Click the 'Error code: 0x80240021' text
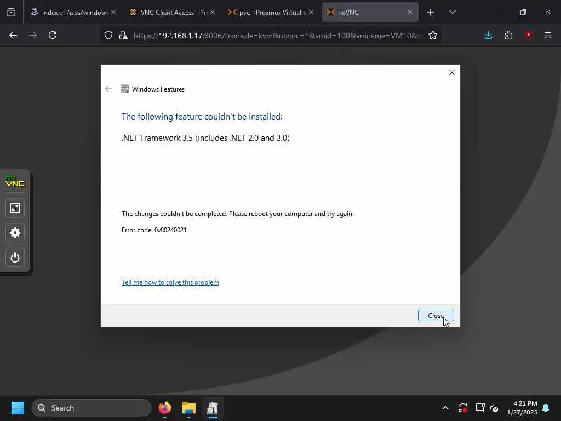 (154, 230)
